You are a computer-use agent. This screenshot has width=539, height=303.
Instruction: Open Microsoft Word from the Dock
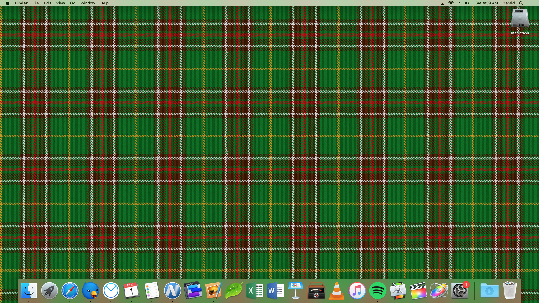275,290
